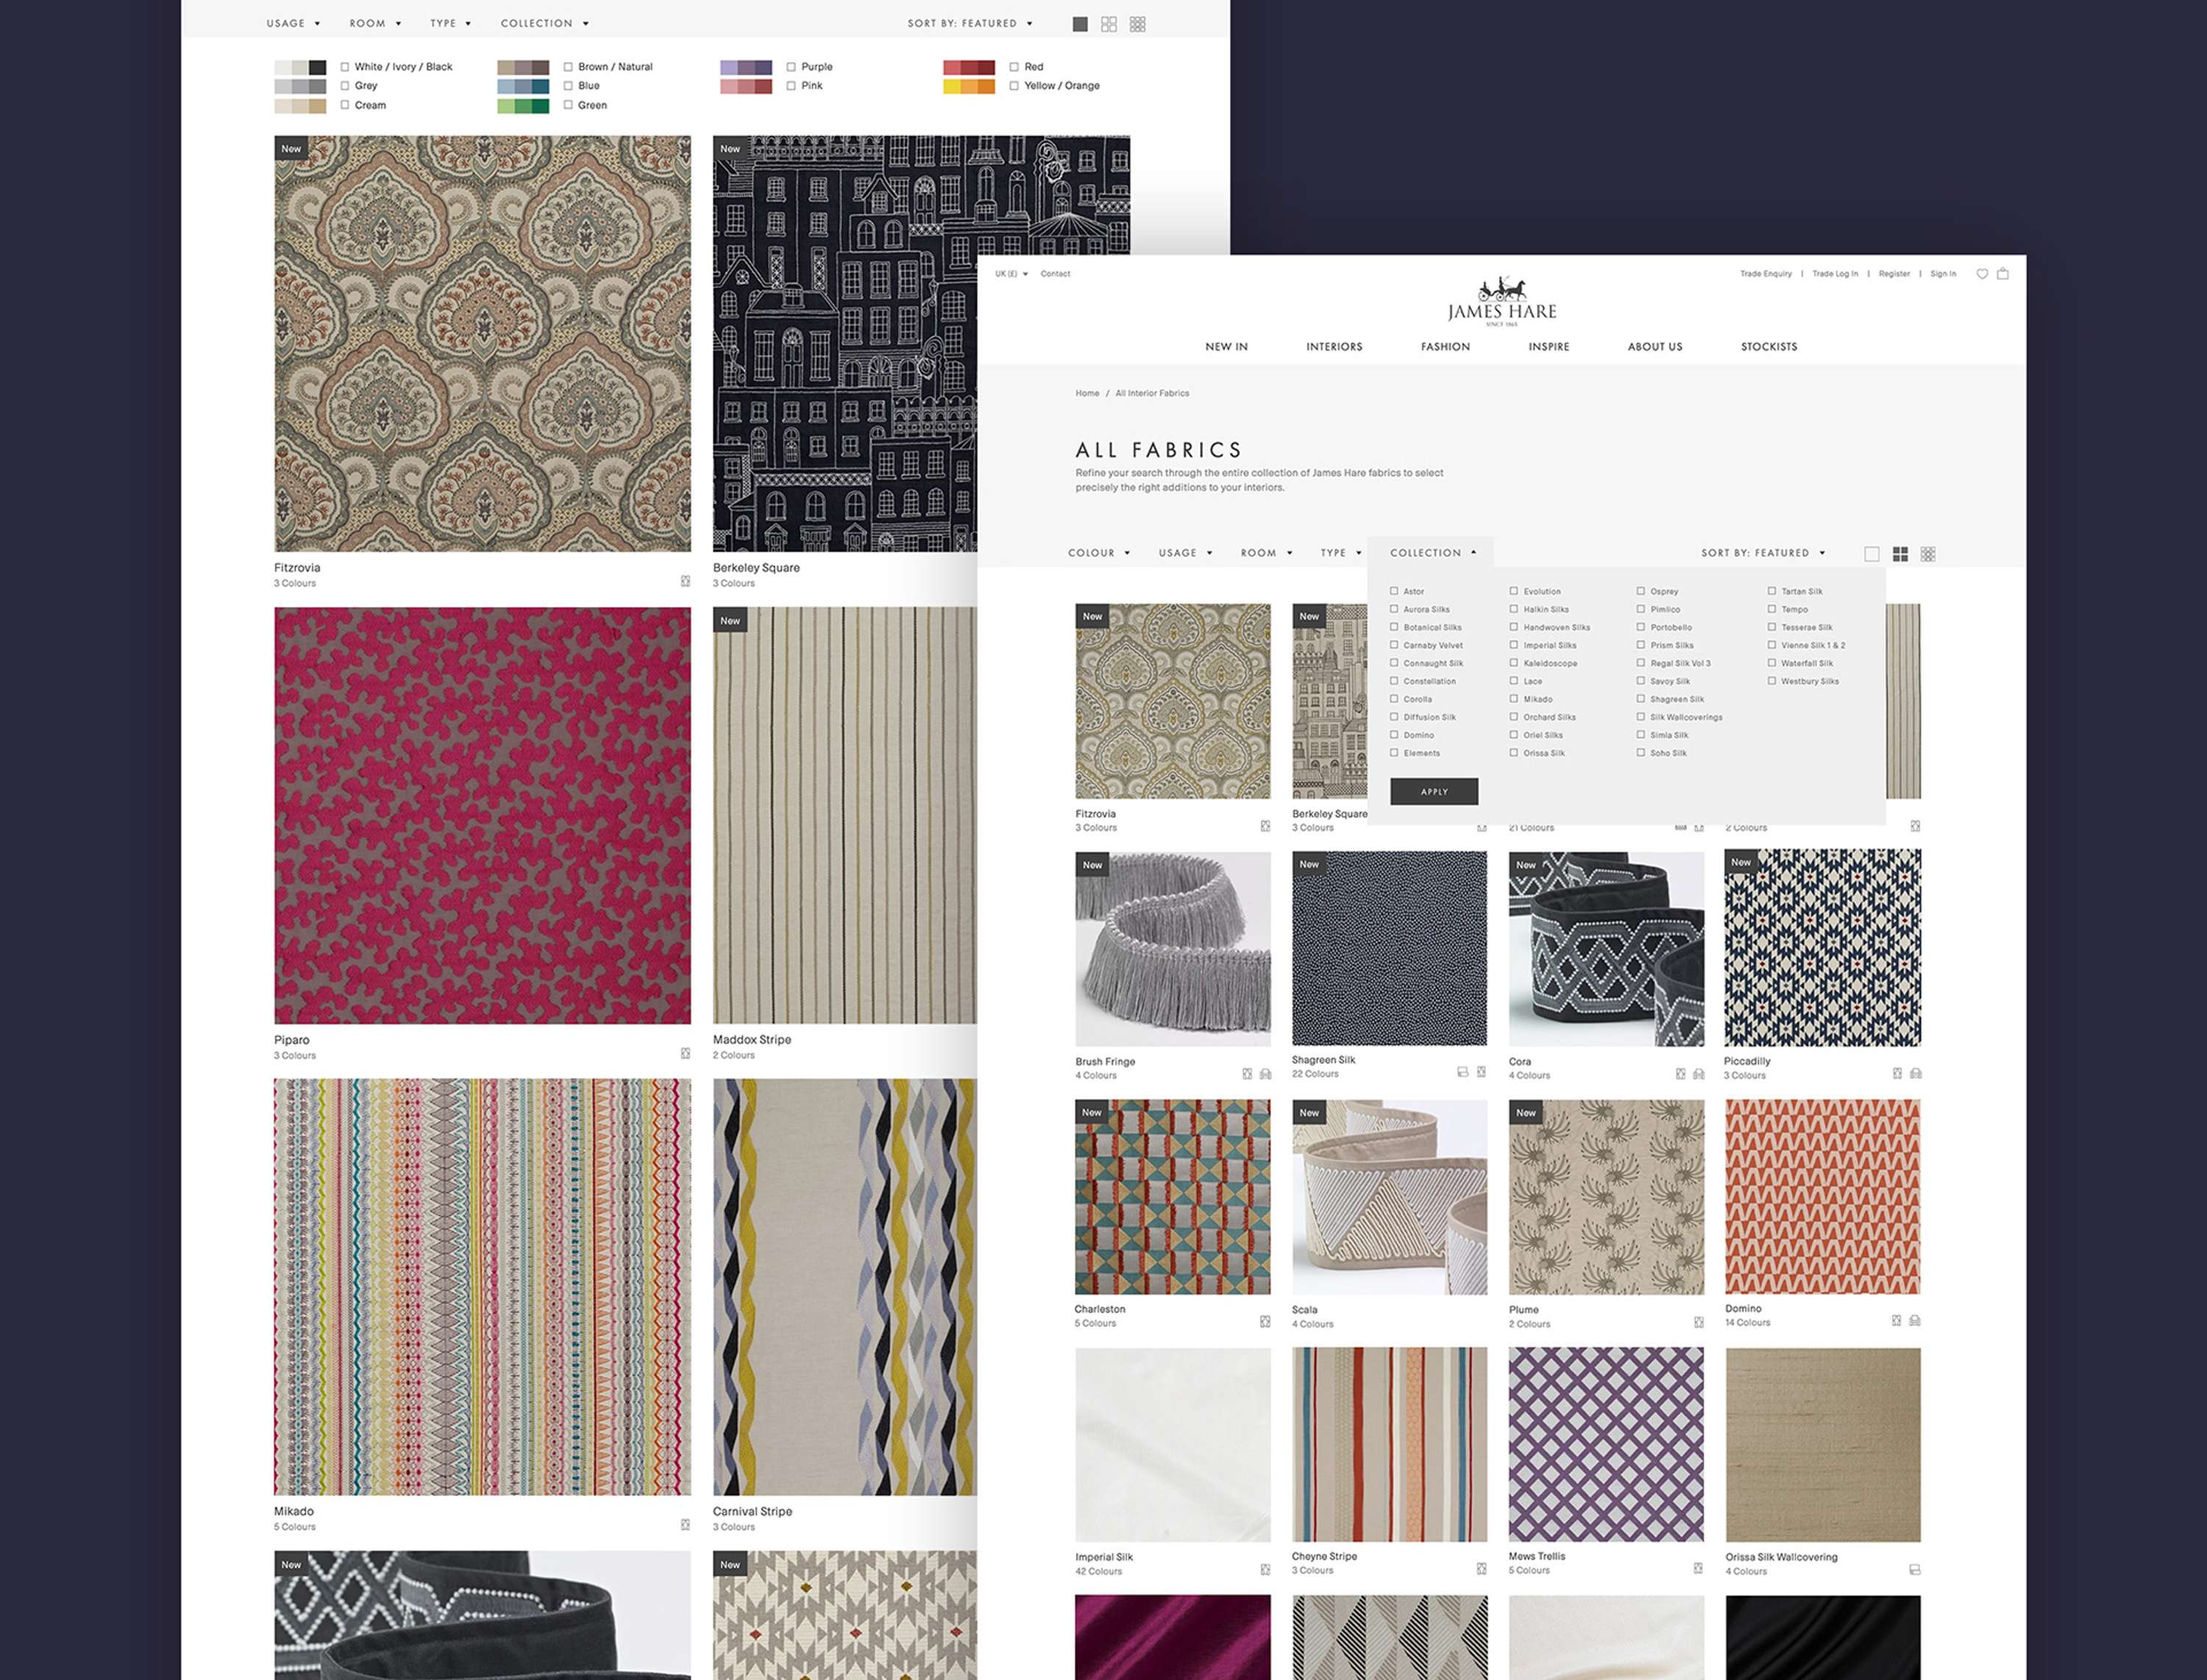
Task: Click the usage icon beside Mikado in the back window
Action: 685,1525
